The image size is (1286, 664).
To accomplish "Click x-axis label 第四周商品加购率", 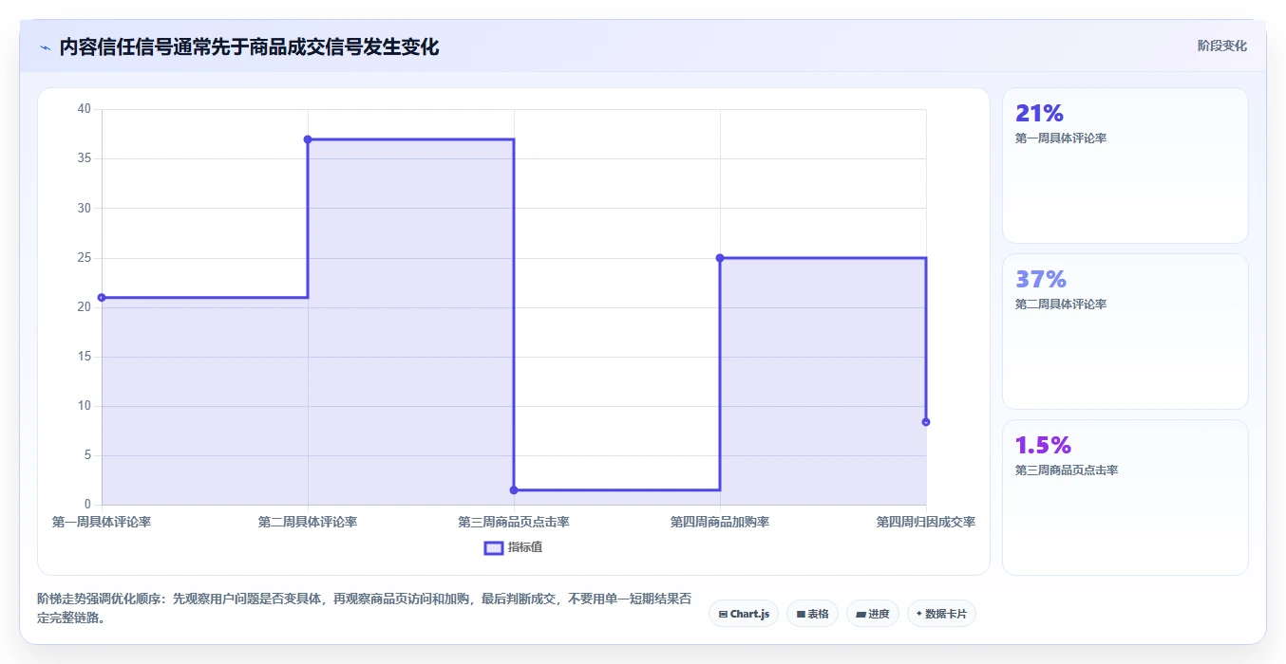I will point(720,522).
